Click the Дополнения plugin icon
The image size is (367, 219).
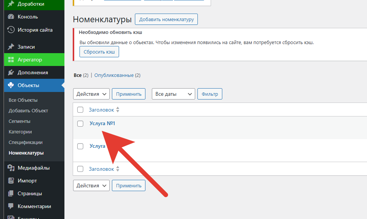pyautogui.click(x=11, y=72)
